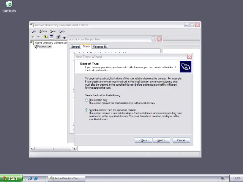
Task: Click the first quick launch icon beside Start
Action: pos(30,178)
